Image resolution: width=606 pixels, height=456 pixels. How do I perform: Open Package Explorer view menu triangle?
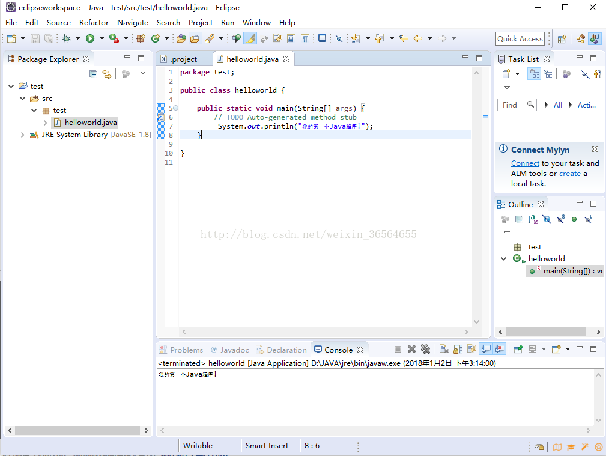point(143,73)
